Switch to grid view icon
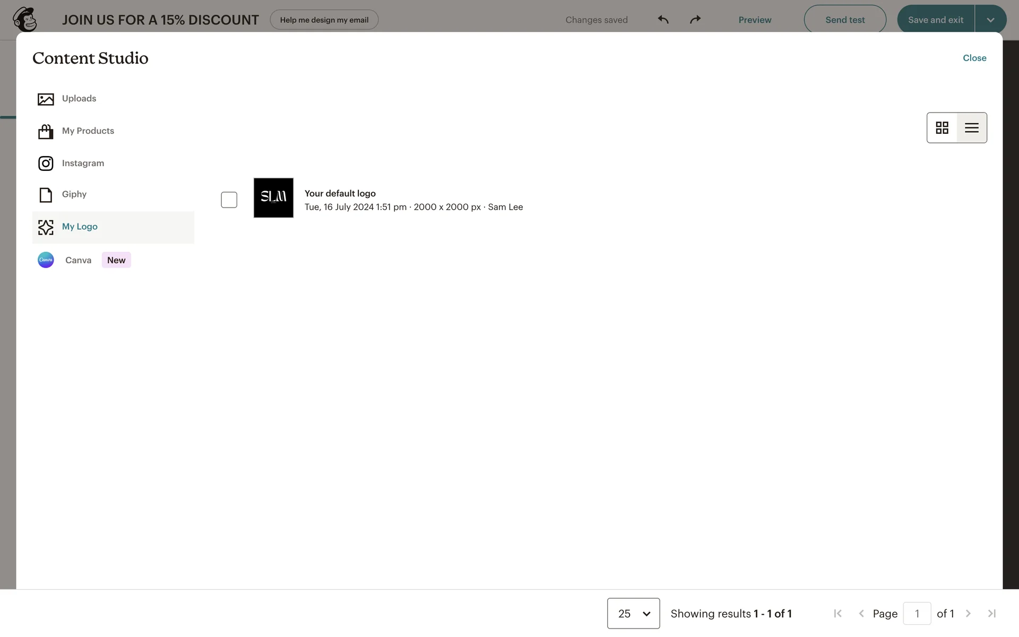This screenshot has width=1019, height=637. click(942, 128)
